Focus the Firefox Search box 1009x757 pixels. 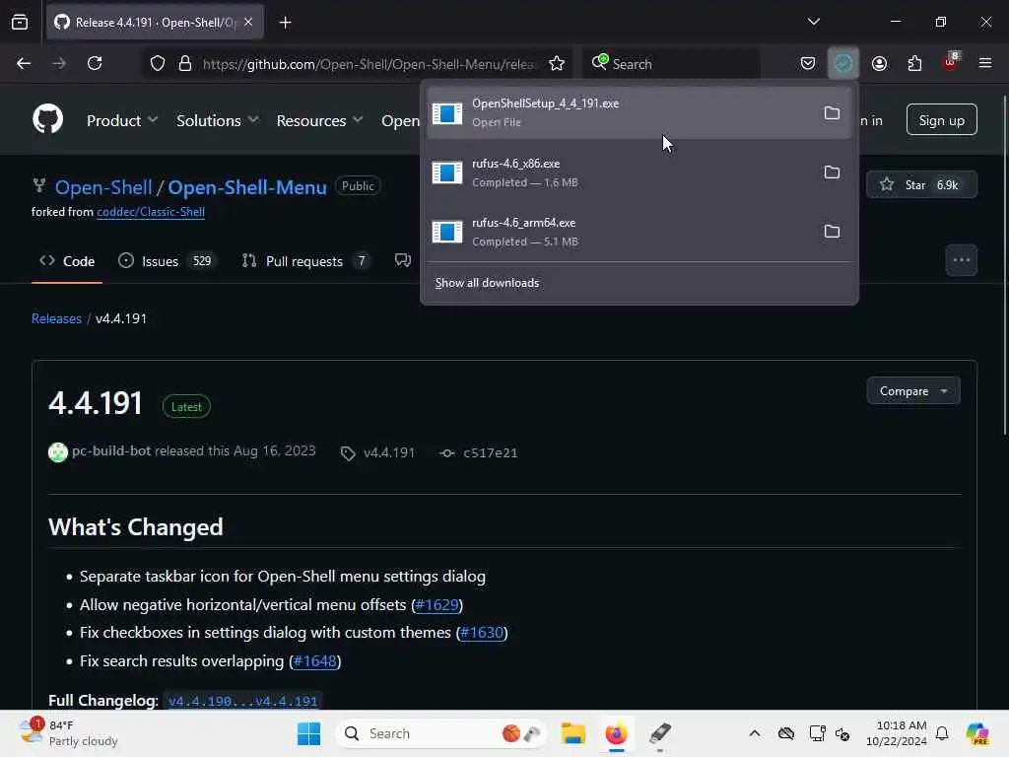(x=672, y=64)
